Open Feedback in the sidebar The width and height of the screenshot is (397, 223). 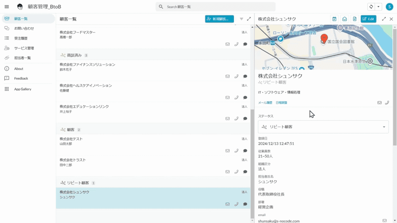(28, 79)
